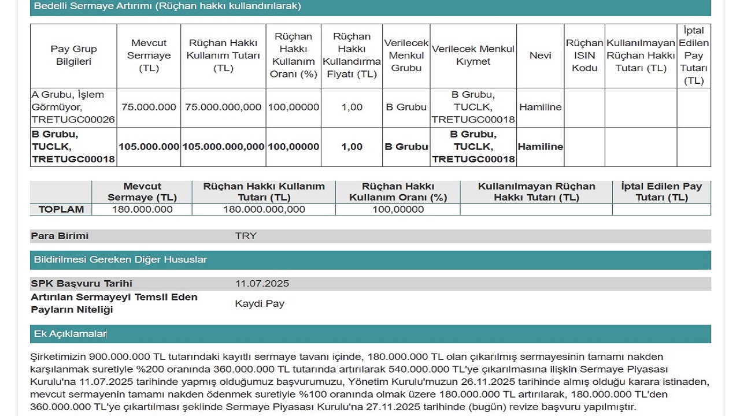The height and width of the screenshot is (416, 740).
Task: Click the SPK Başvuru Tarihi date 11.07.2025
Action: [262, 284]
